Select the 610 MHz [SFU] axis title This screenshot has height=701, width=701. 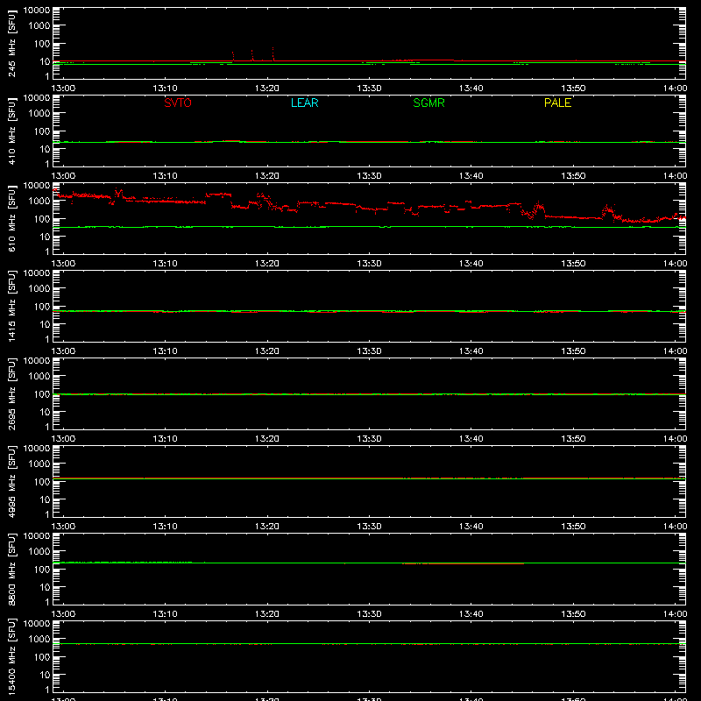(x=11, y=218)
